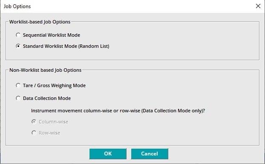
Task: Dismiss the dialog with the Cancel button
Action: click(x=150, y=154)
